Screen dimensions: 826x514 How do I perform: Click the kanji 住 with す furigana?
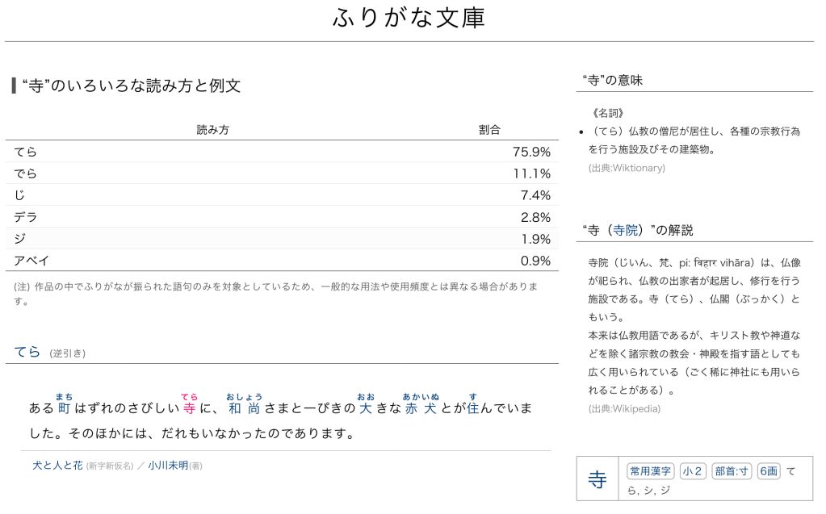coord(472,408)
